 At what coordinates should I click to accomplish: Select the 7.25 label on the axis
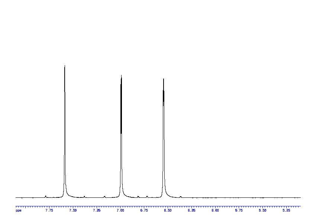pos(97,210)
